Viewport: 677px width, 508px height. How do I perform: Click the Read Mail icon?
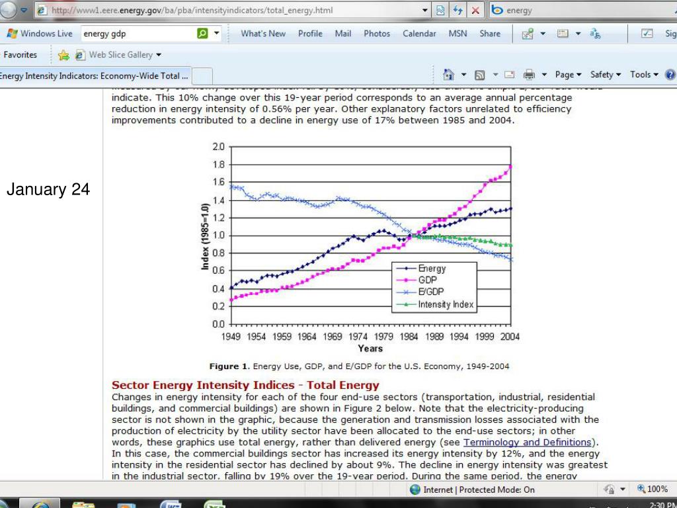pos(510,75)
